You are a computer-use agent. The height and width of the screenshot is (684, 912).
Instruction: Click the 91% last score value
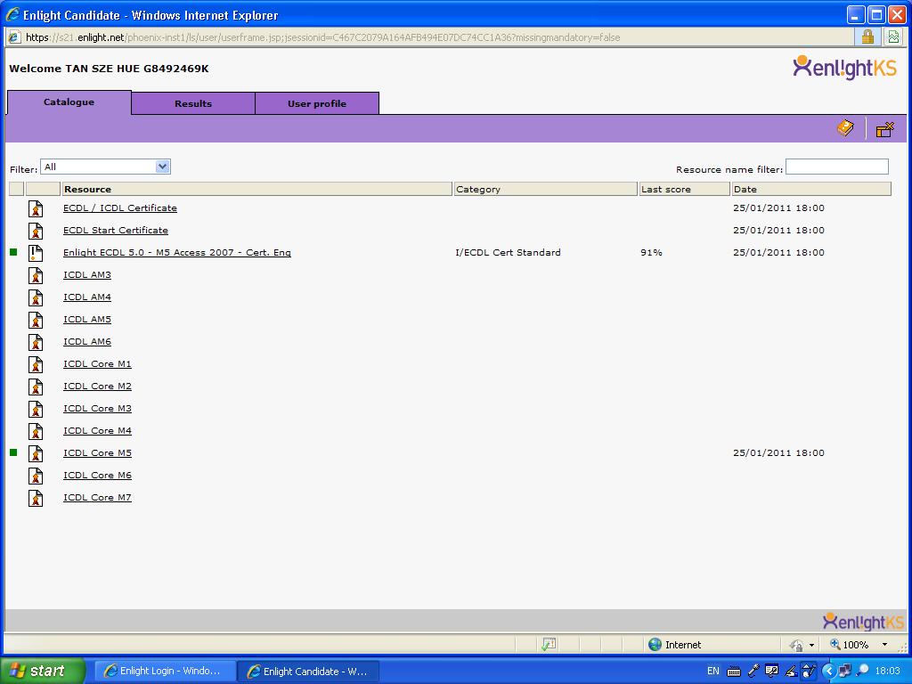(651, 252)
